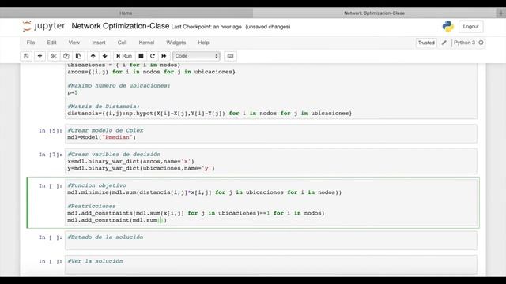Image resolution: width=506 pixels, height=284 pixels.
Task: Move selected cell down arrow
Action: (x=105, y=56)
